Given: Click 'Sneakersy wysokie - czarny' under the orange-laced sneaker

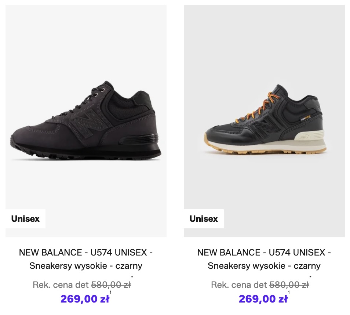Looking at the screenshot, I should click(264, 266).
